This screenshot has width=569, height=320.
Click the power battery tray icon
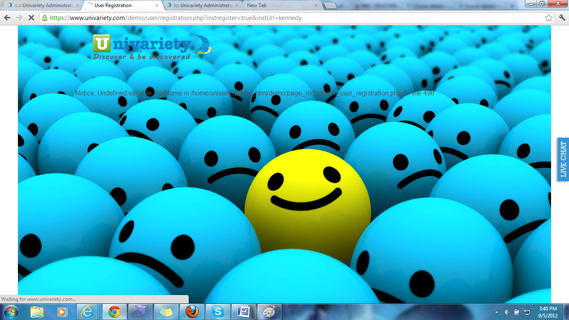point(517,312)
